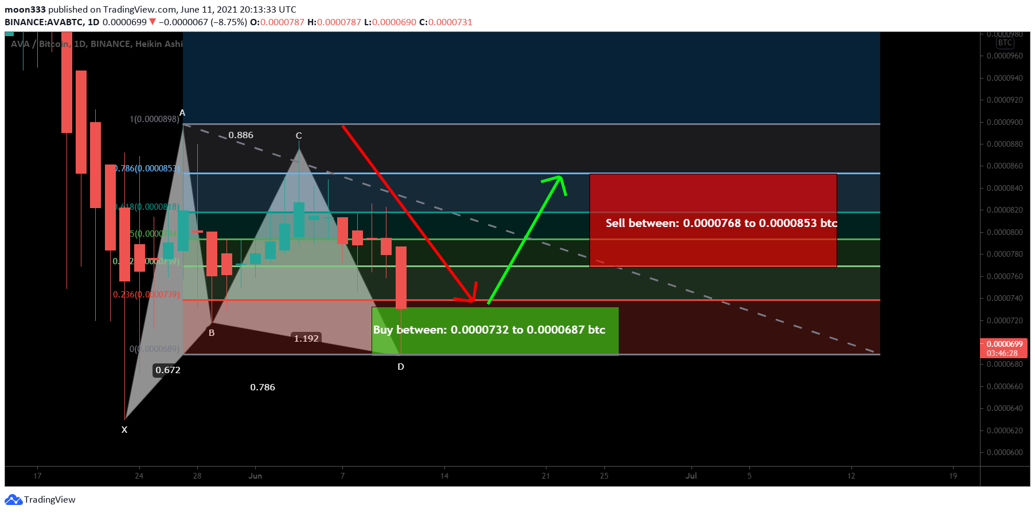Image resolution: width=1035 pixels, height=513 pixels.
Task: Click the 0.0000800 price axis label
Action: click(1005, 232)
